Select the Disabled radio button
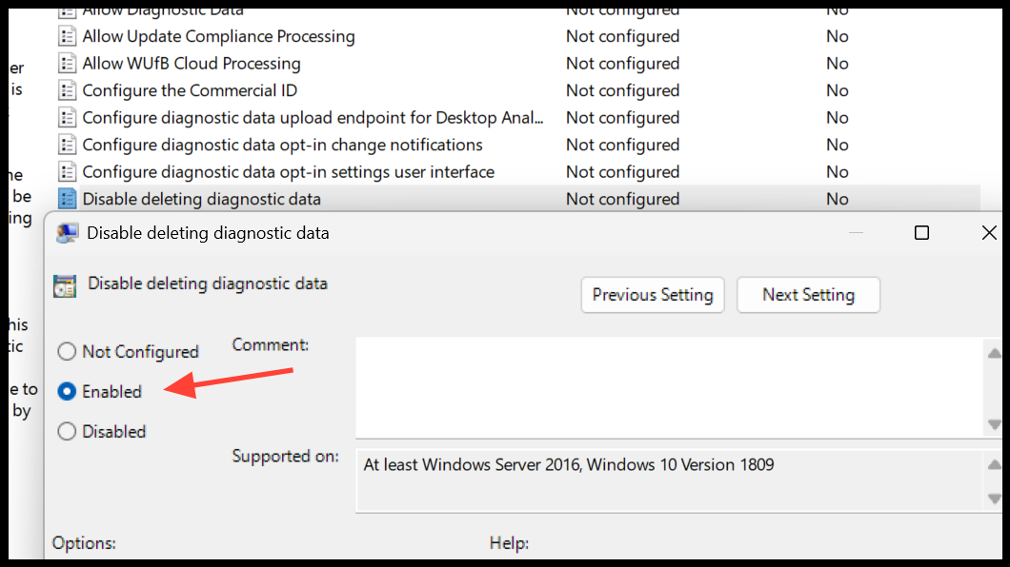Screen dimensions: 1010x567 point(67,431)
